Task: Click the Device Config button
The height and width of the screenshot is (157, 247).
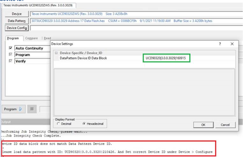Action: click(17, 28)
